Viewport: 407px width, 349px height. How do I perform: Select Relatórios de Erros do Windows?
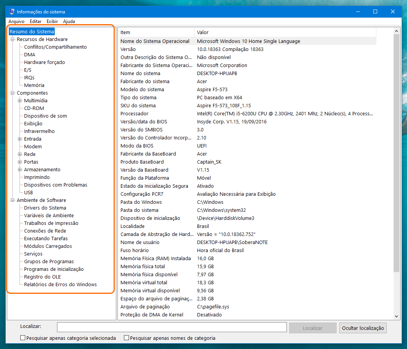point(60,285)
